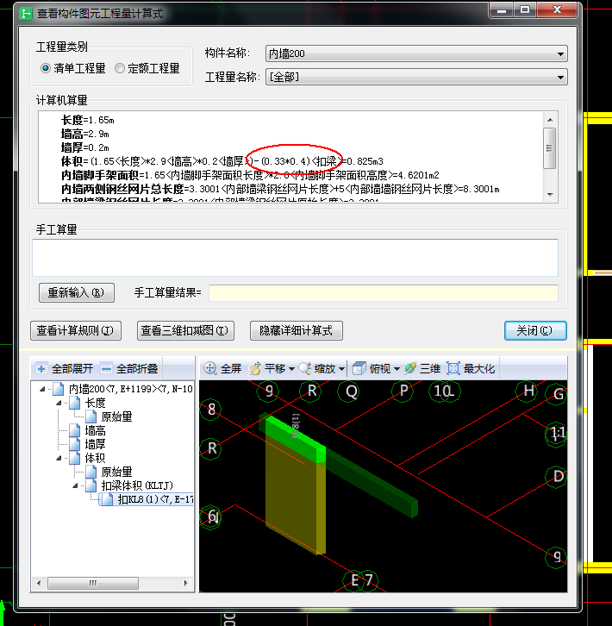The height and width of the screenshot is (626, 612).
Task: Click the calculation list scroll up arrow
Action: coord(550,119)
